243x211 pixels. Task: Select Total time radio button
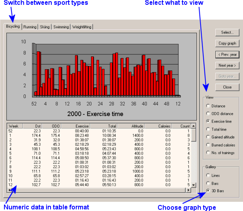point(208,129)
